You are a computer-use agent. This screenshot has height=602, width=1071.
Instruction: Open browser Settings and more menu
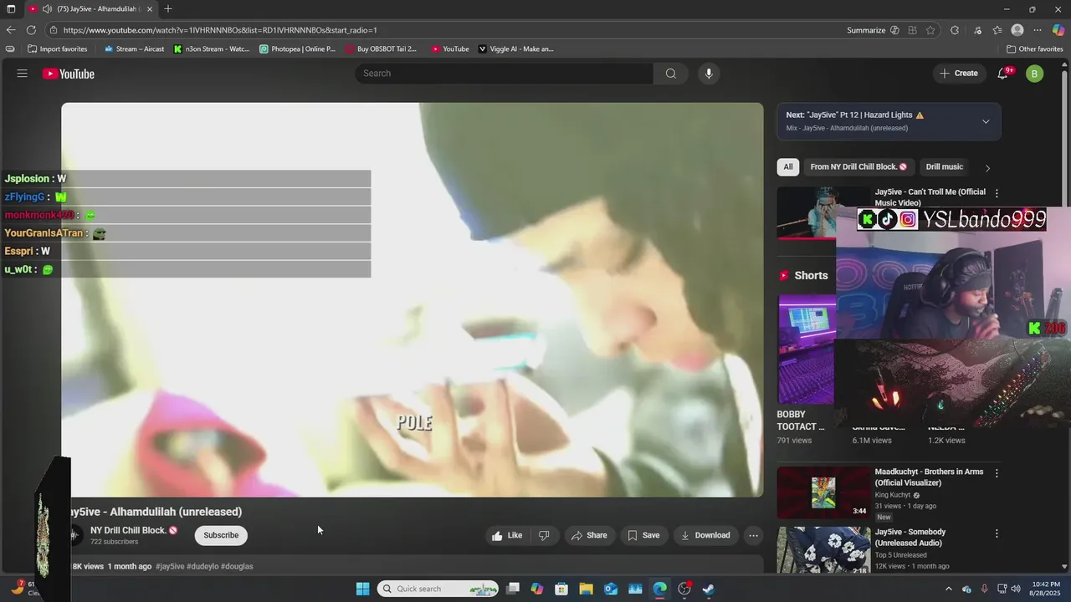point(1038,30)
